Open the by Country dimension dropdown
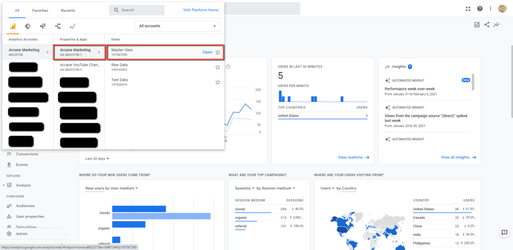Screen dimensions: 513x250 click(x=347, y=188)
